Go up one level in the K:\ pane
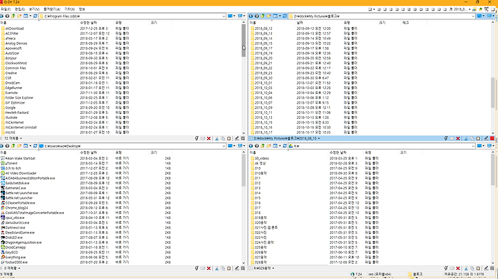The image size is (498, 279). (263, 146)
